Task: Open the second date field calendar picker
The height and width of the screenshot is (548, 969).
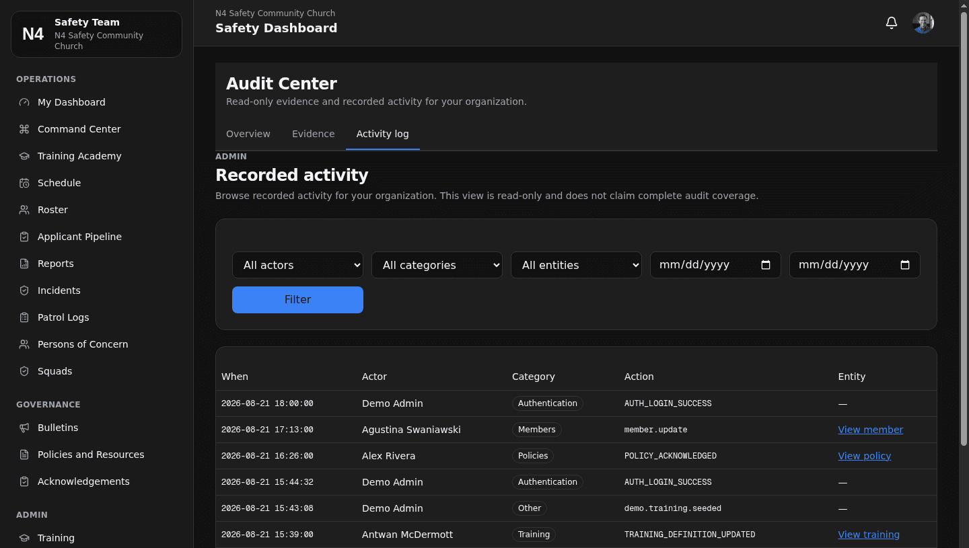Action: click(905, 265)
